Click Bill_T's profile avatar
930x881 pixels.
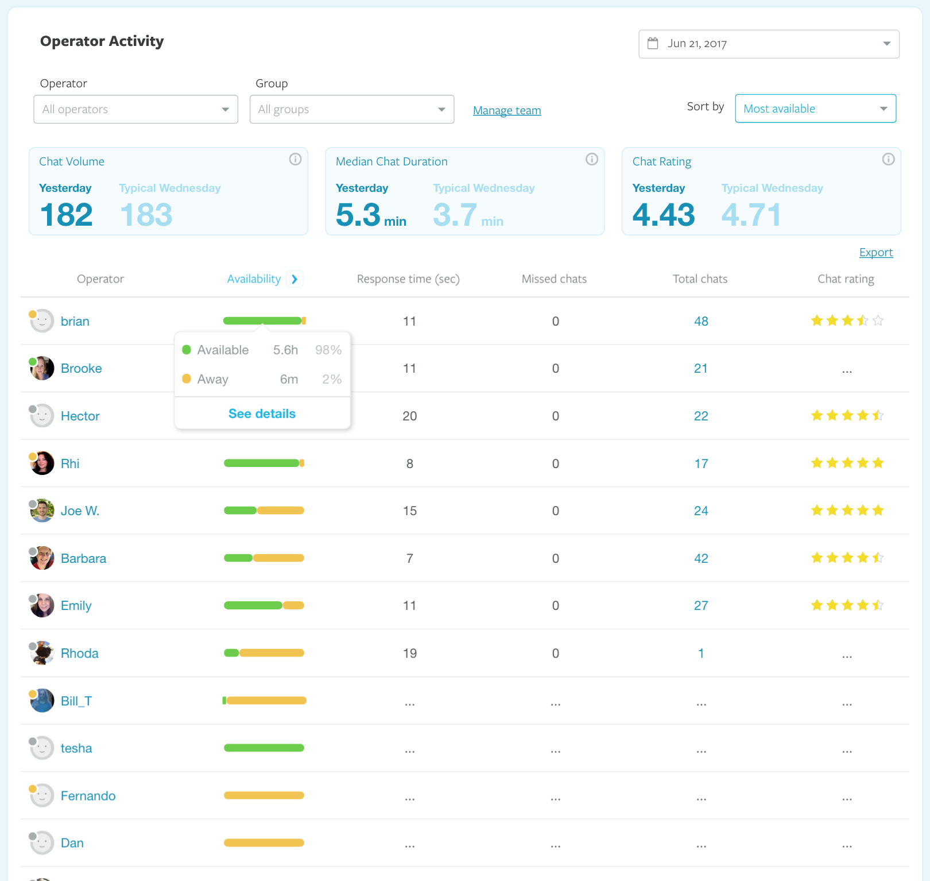click(x=42, y=701)
